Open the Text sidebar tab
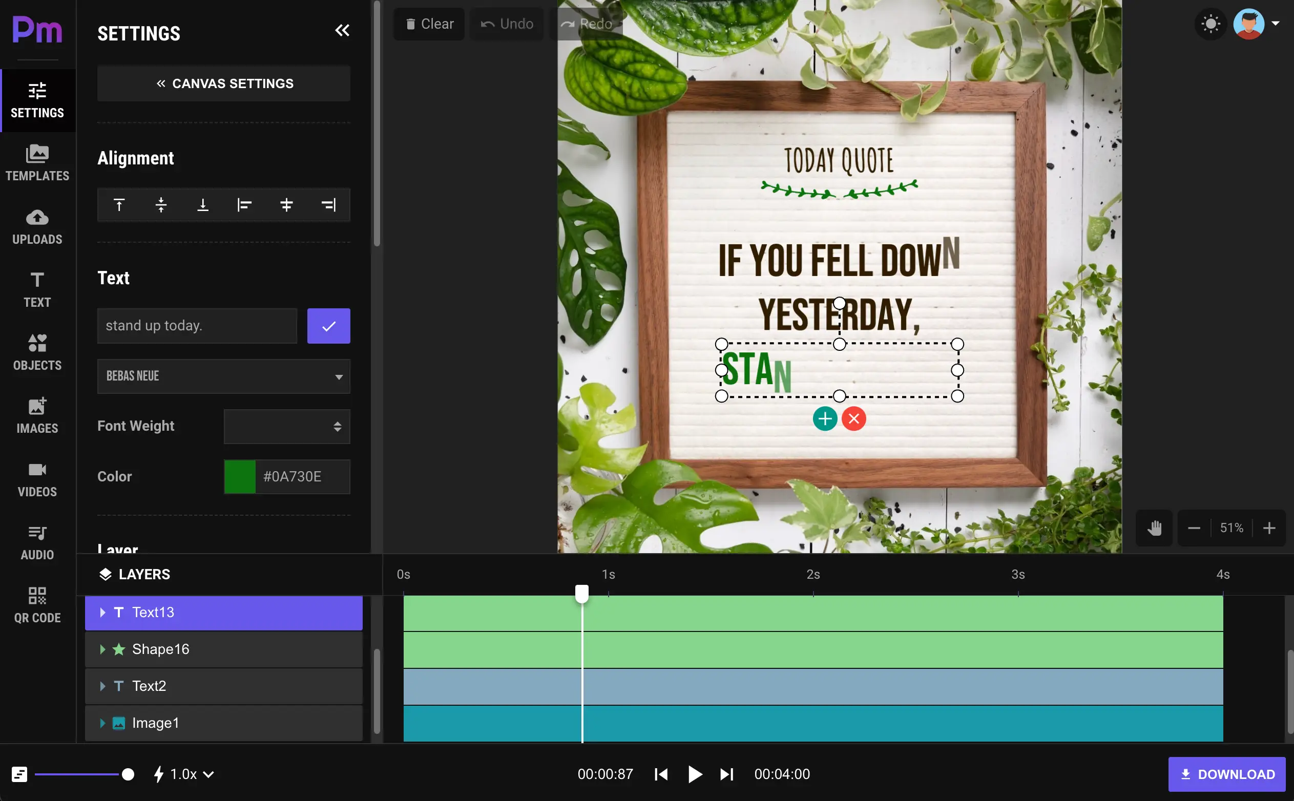Viewport: 1294px width, 801px height. [37, 290]
